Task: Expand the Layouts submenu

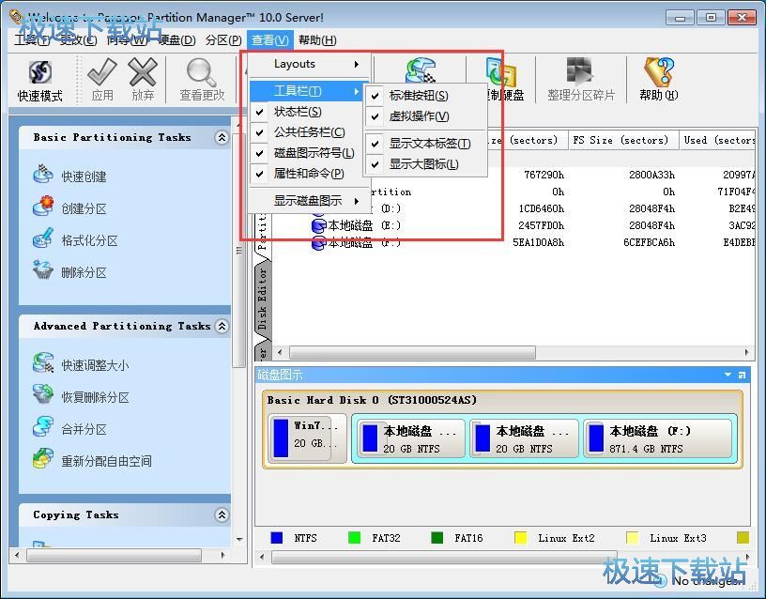Action: 310,64
